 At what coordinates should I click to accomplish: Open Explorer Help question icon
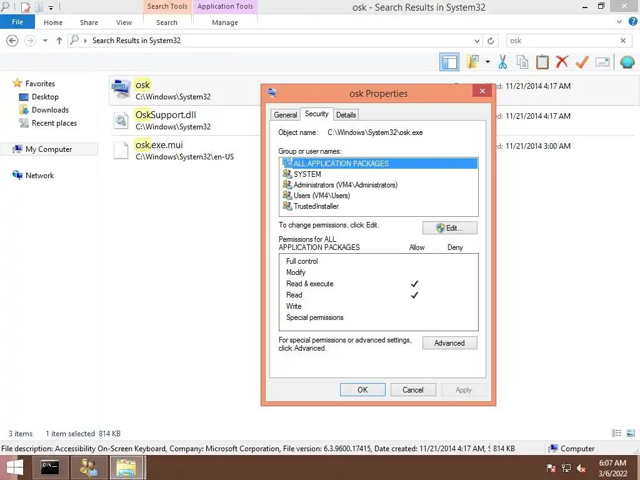632,22
